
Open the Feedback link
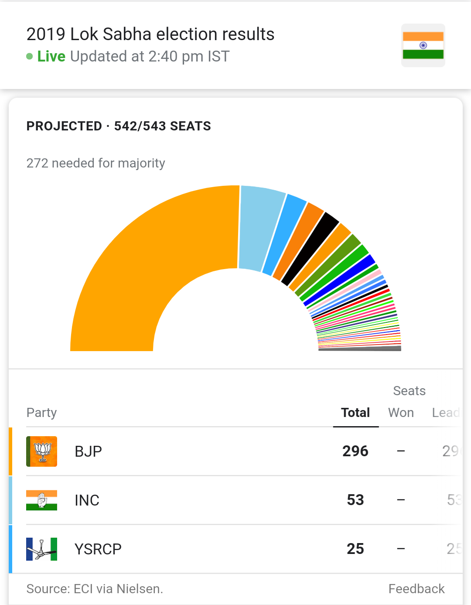[x=416, y=589]
